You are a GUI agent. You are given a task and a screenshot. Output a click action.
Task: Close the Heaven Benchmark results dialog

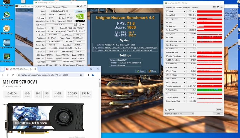click(153, 71)
